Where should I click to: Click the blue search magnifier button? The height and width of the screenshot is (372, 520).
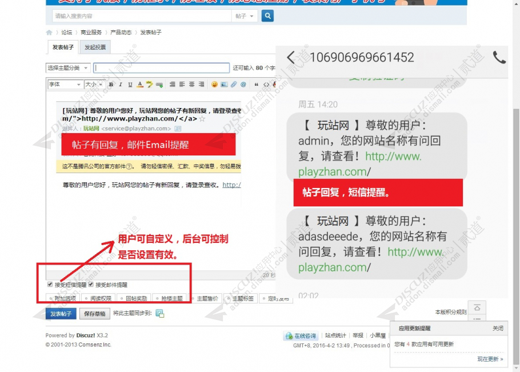pos(267,15)
